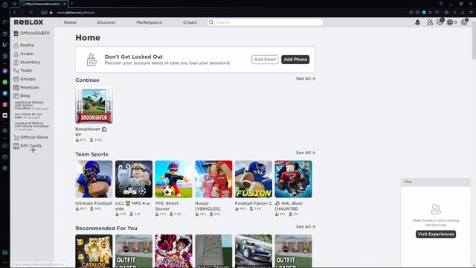
Task: Open the messages icon with badge
Action: coord(440,22)
